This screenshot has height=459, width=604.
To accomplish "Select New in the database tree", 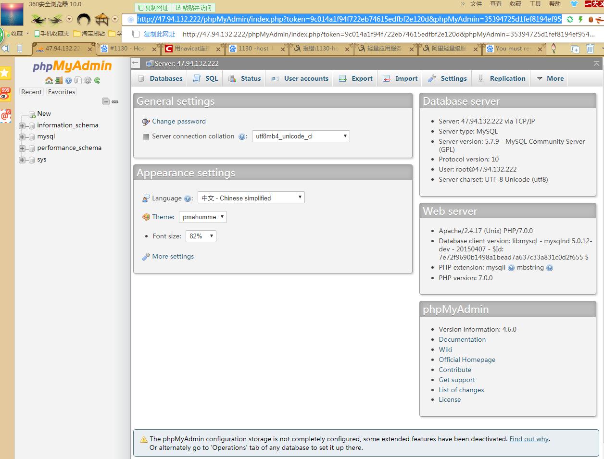I will coord(44,114).
